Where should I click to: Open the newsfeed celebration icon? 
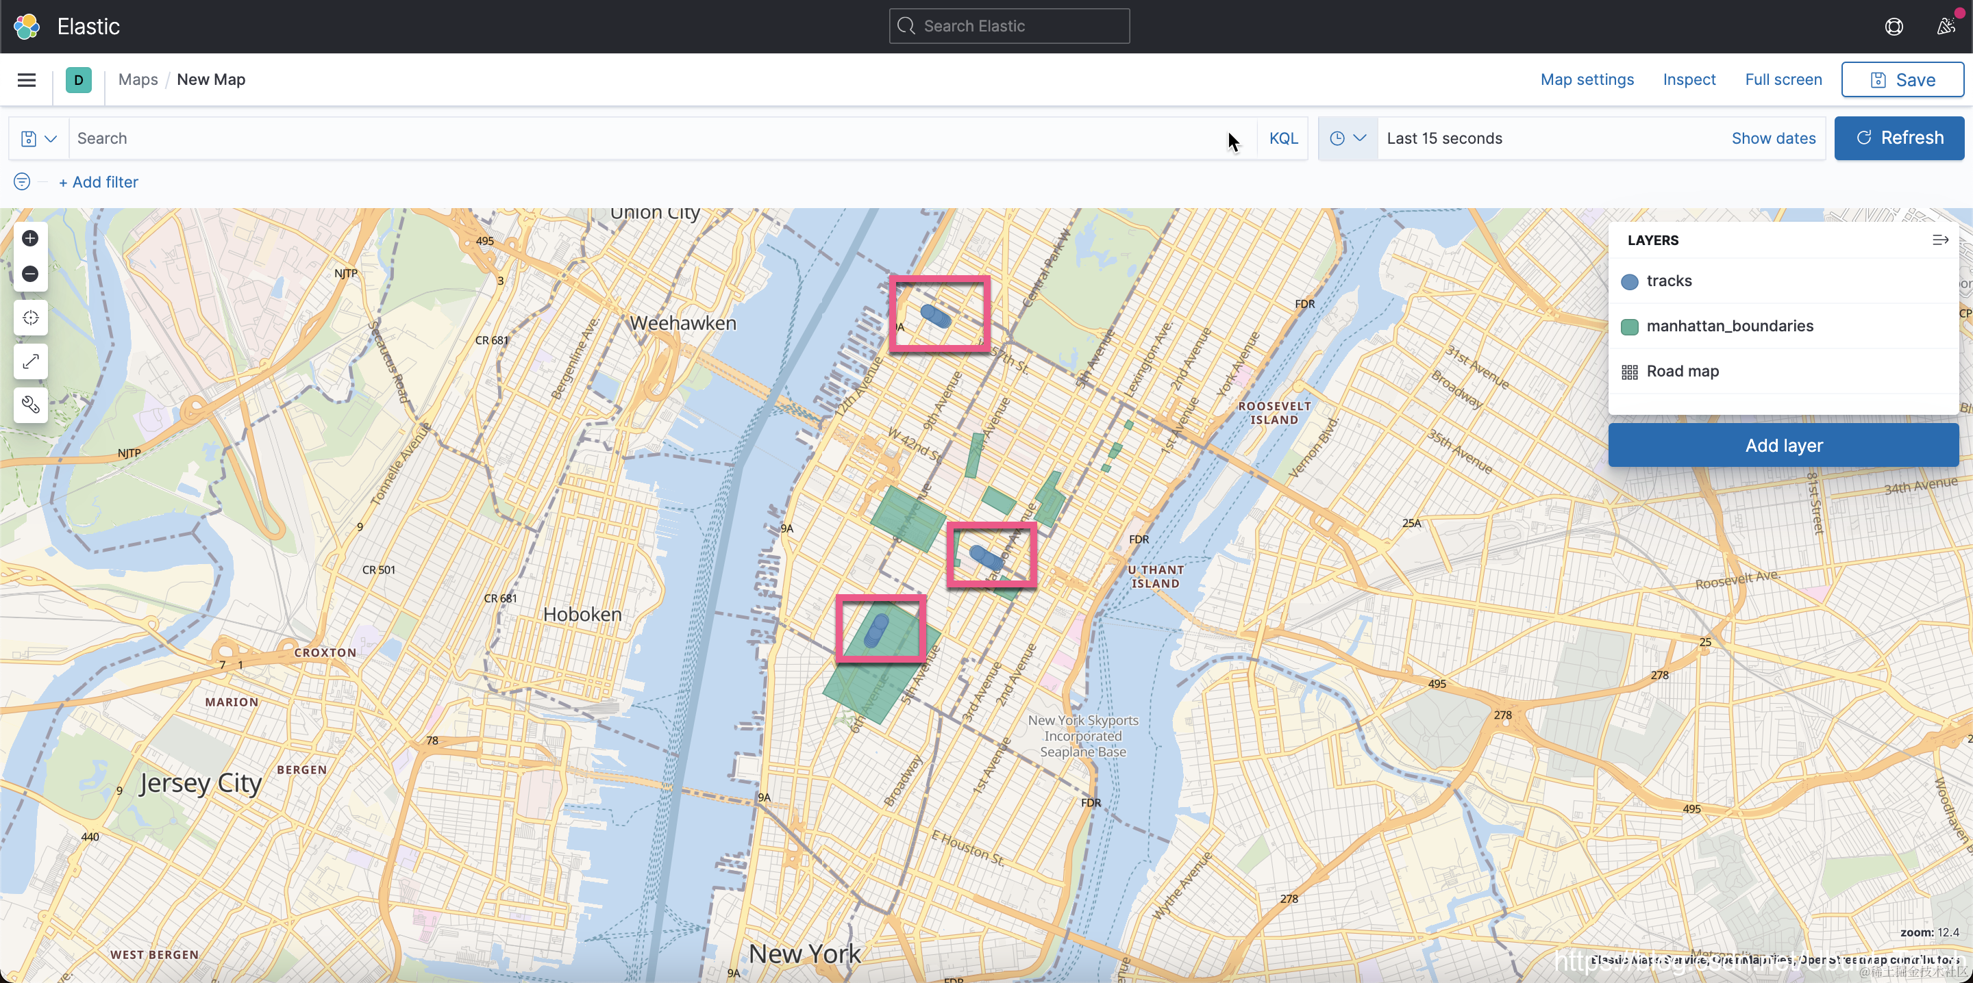1946,26
